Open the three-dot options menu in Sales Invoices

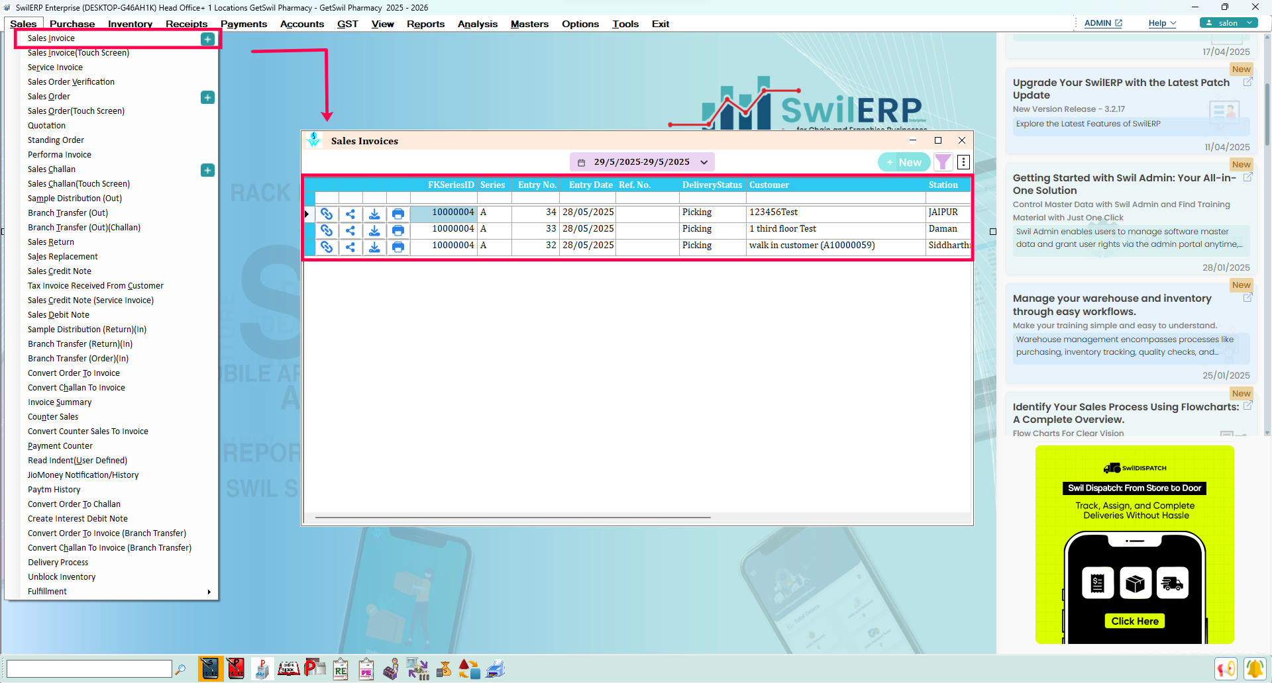tap(963, 162)
